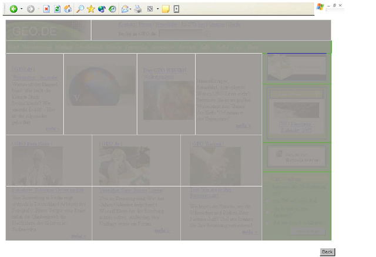Click 'mehr' under the Wissenstest text
Viewport: 376px width, 257px height.
[52, 128]
